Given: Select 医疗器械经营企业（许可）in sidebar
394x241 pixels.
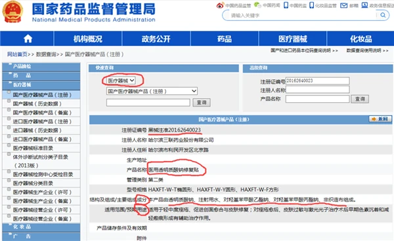Looking at the screenshot, I should [42, 210].
